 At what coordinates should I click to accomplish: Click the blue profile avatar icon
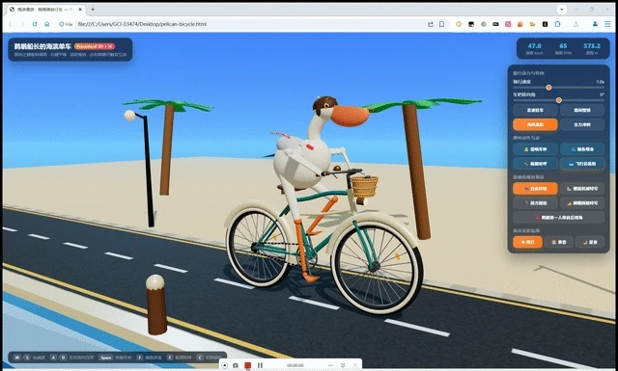click(595, 24)
